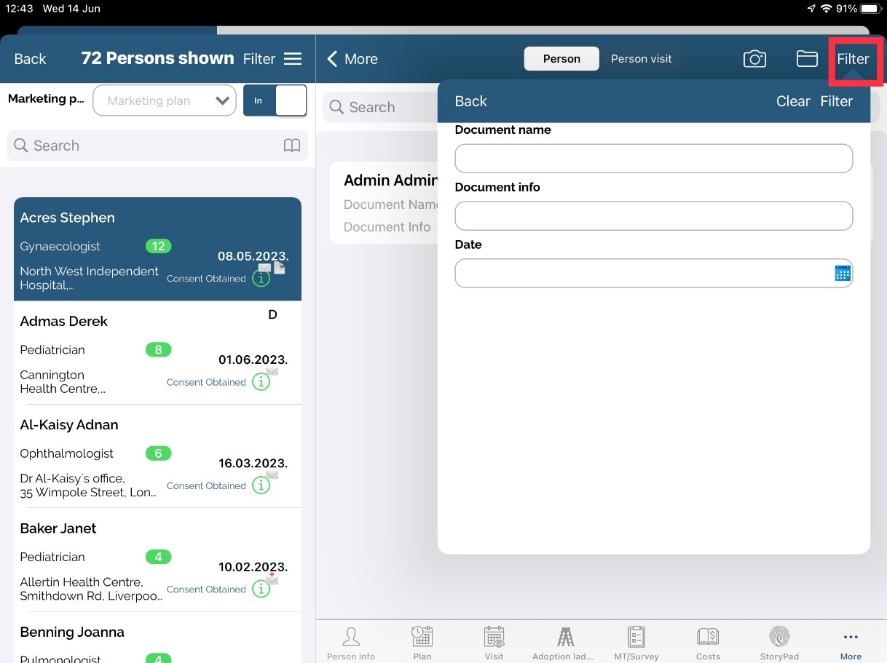Open the calendar picker in the Date field
Viewport: 887px width, 663px height.
(x=842, y=273)
